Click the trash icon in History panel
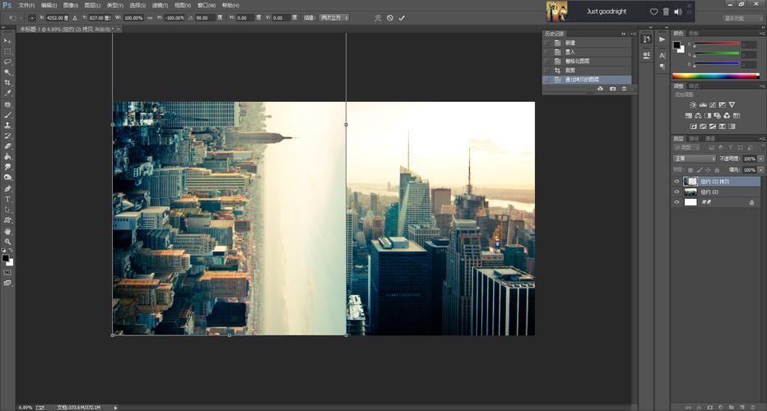Viewport: 767px width, 411px height. [624, 88]
